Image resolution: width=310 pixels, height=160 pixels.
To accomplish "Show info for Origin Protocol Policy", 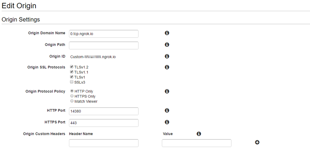I will click(x=167, y=91).
